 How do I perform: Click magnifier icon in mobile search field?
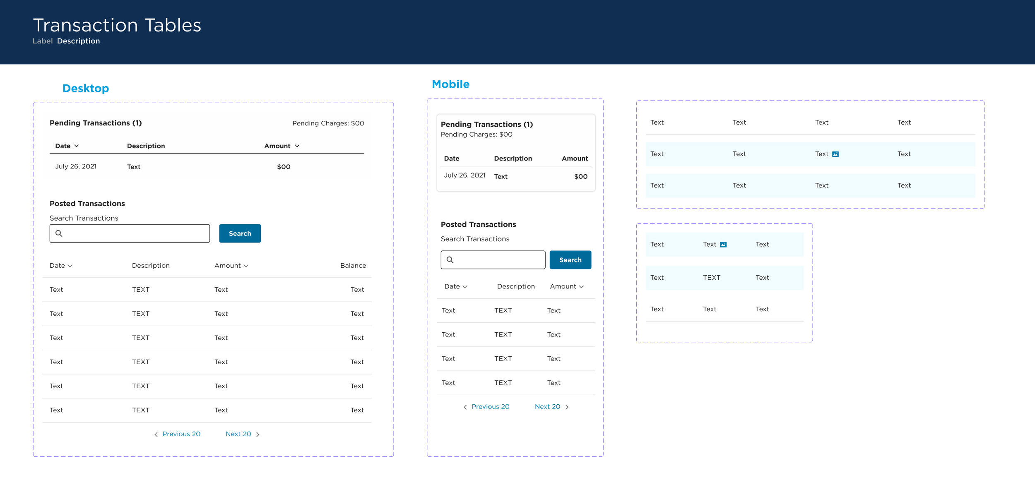point(450,260)
